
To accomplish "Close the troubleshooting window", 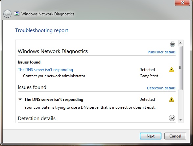I will [x=182, y=3].
